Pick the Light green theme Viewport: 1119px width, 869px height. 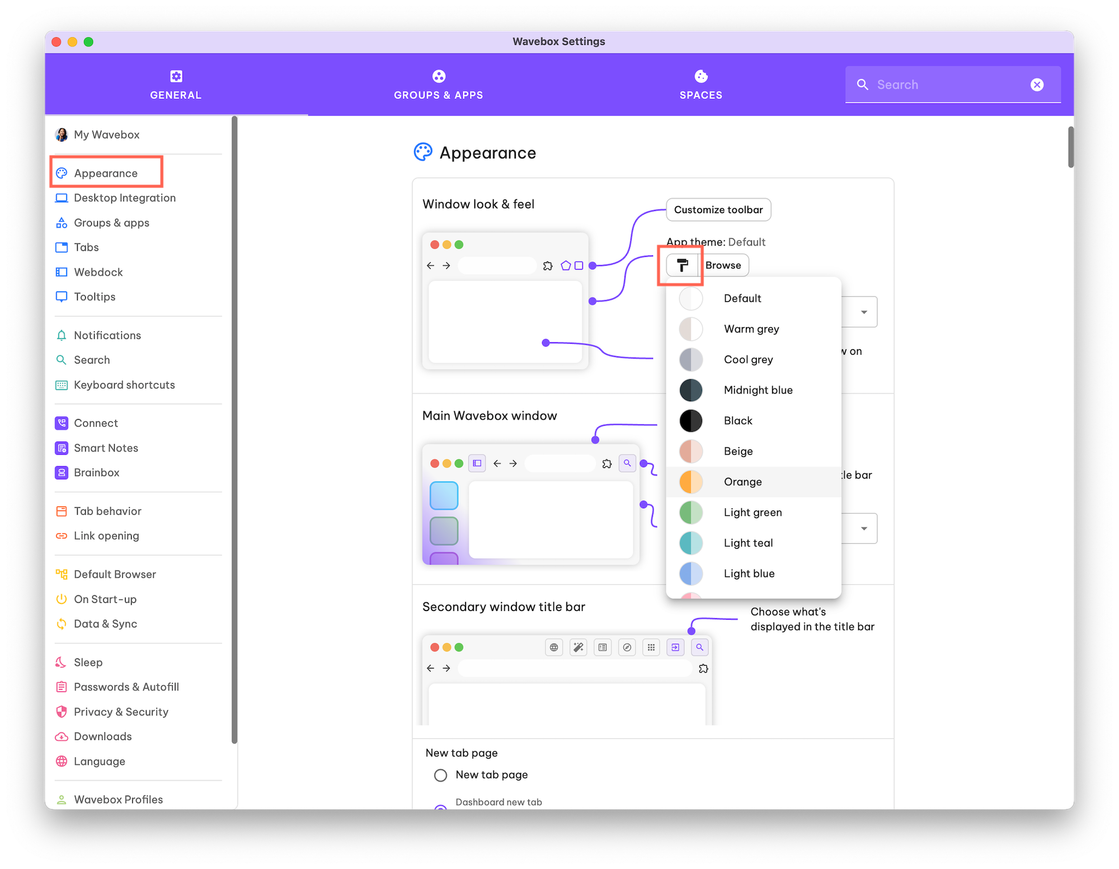(x=754, y=513)
